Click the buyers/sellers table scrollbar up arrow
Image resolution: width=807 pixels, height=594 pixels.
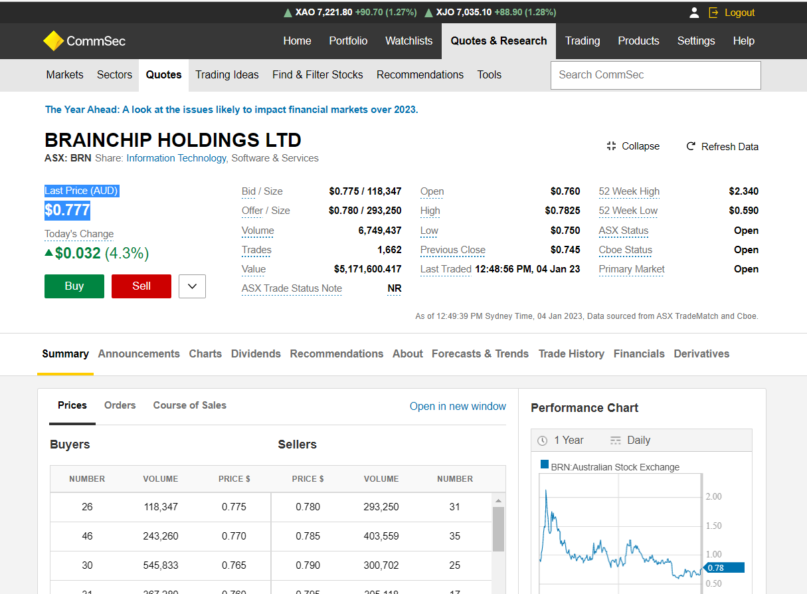coord(498,500)
